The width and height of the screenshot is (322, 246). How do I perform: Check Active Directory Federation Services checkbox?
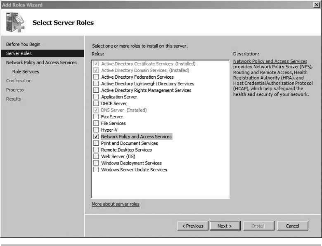pyautogui.click(x=96, y=77)
